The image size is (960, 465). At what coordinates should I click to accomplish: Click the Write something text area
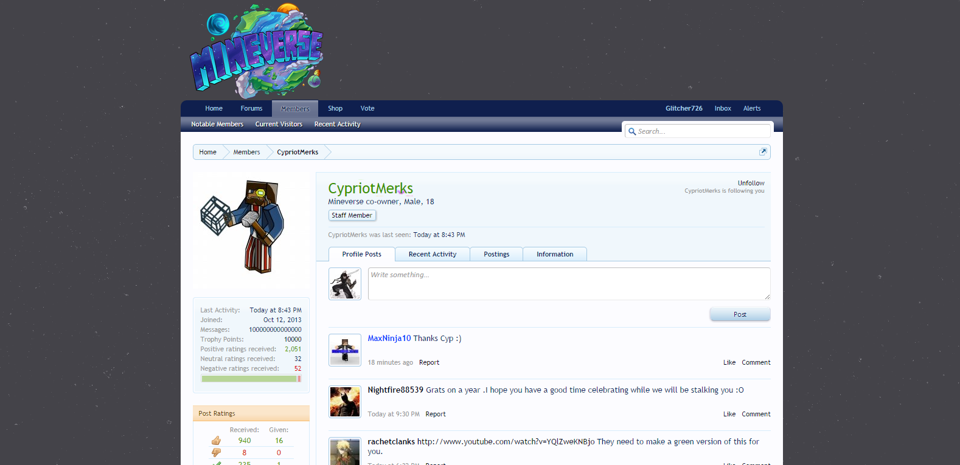pyautogui.click(x=569, y=284)
